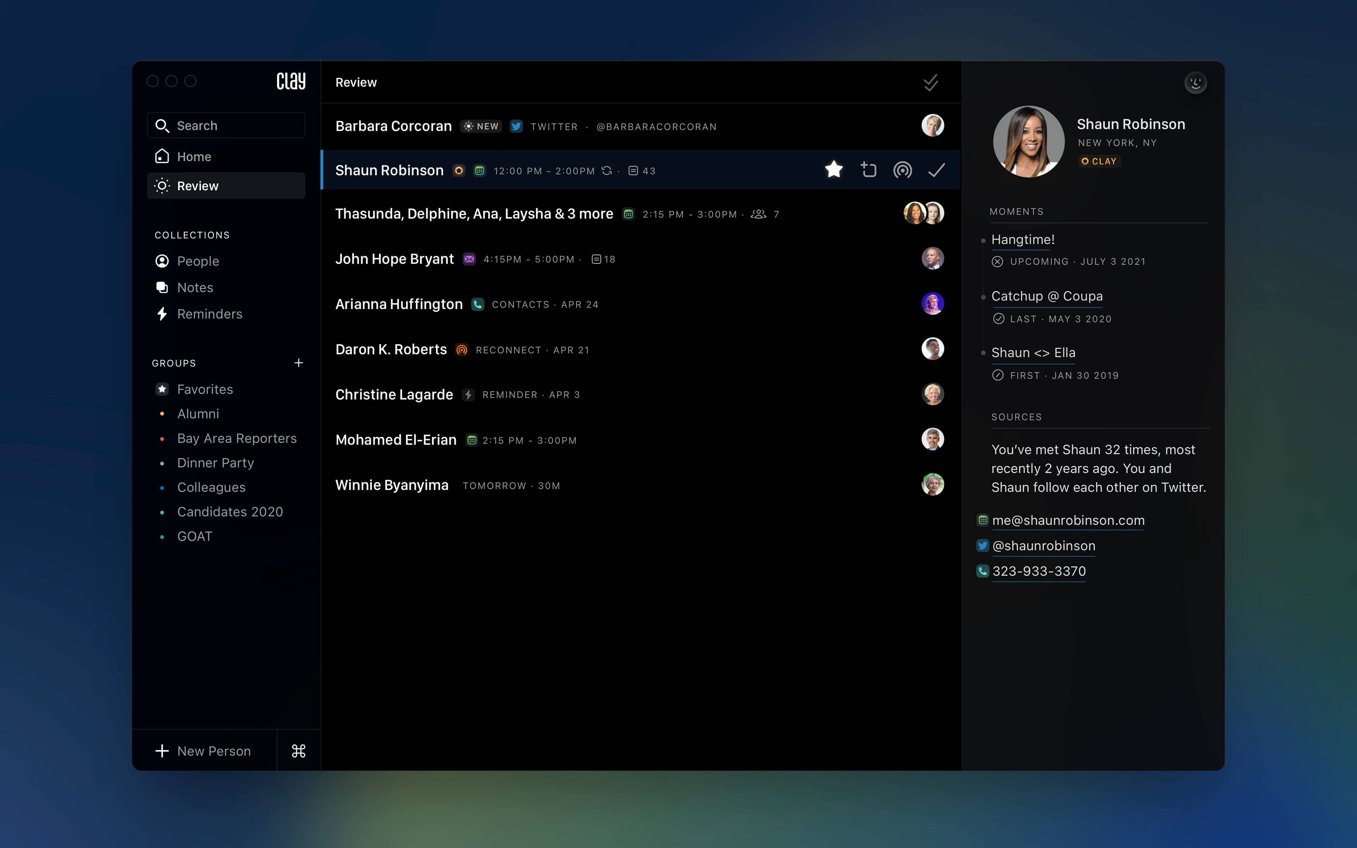The height and width of the screenshot is (848, 1357).
Task: Go to Home
Action: point(226,157)
